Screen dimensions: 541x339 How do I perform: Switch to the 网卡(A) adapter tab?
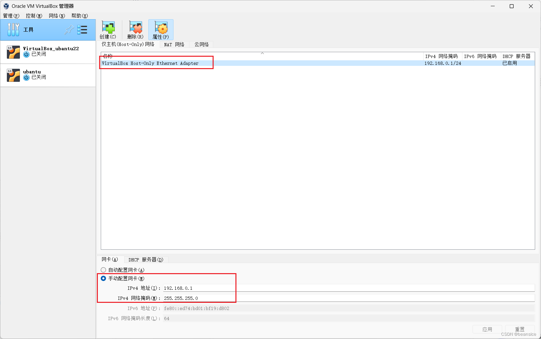click(x=110, y=259)
